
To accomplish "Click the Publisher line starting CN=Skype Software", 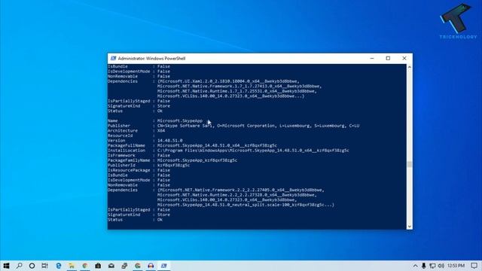I will pyautogui.click(x=258, y=126).
